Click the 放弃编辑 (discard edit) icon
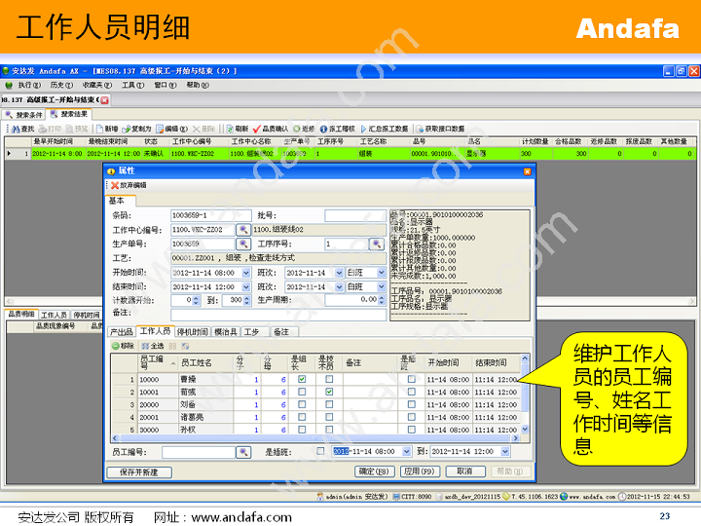This screenshot has width=701, height=526. (x=114, y=185)
